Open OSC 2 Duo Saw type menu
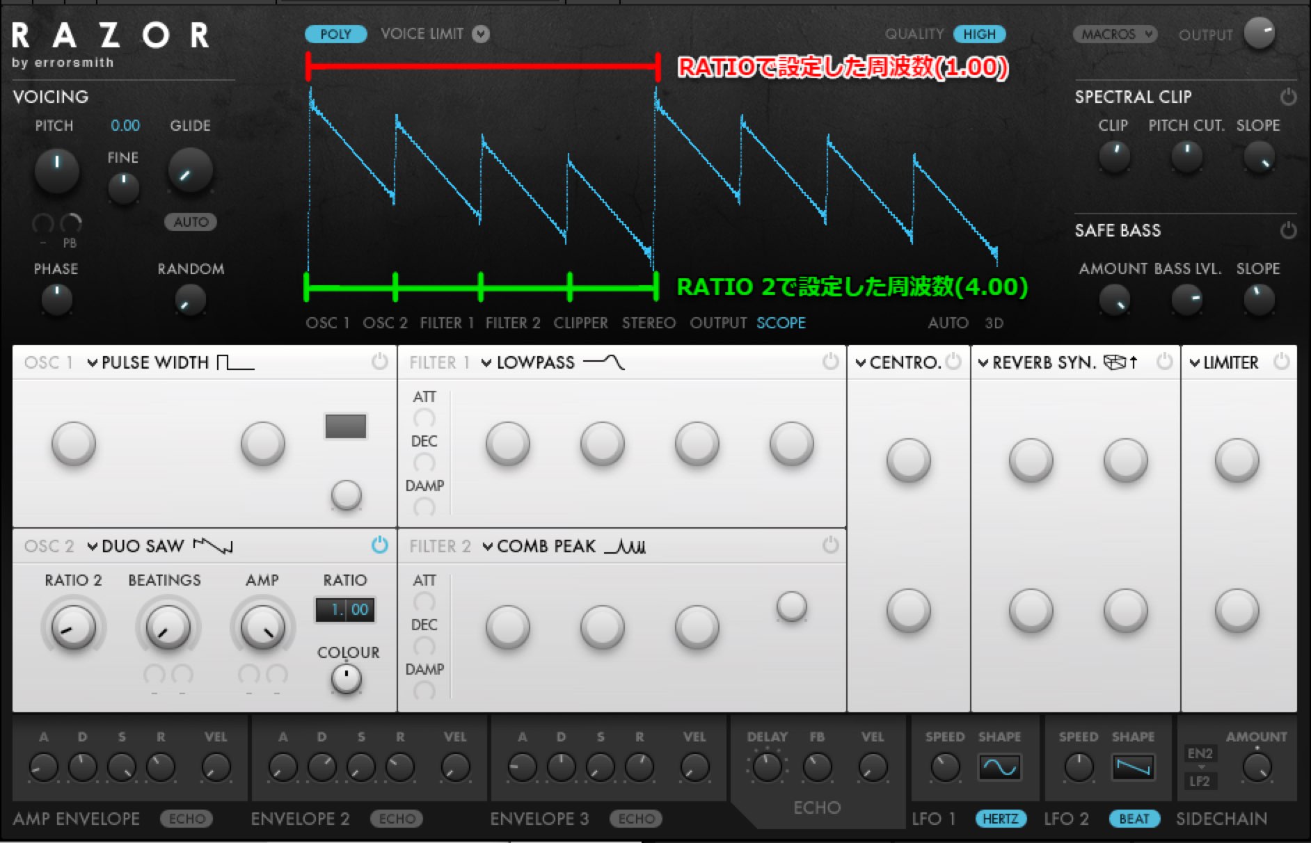 159,546
